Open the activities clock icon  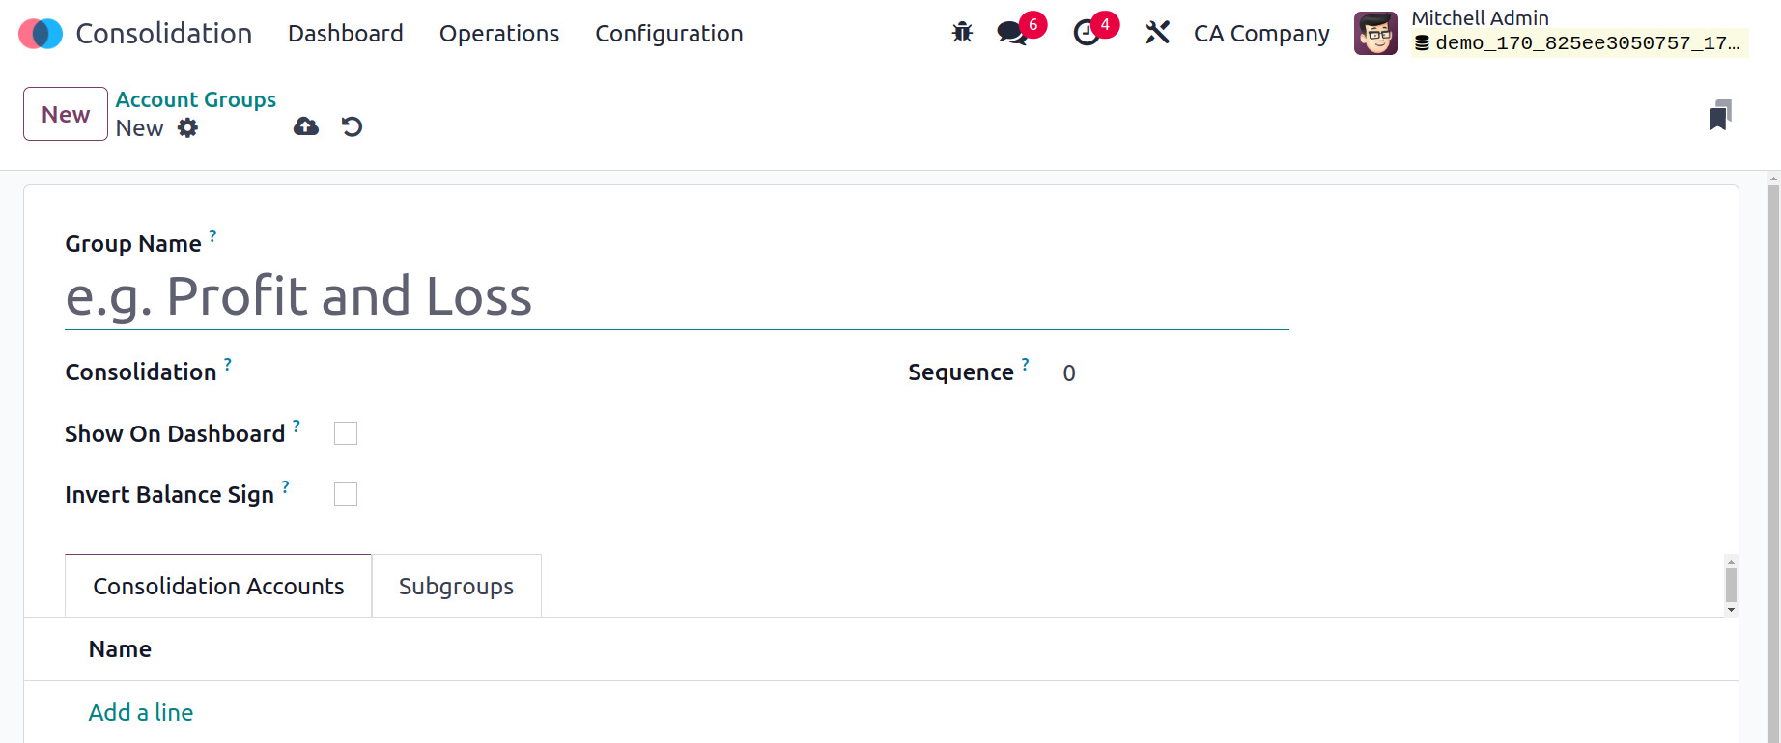tap(1087, 33)
